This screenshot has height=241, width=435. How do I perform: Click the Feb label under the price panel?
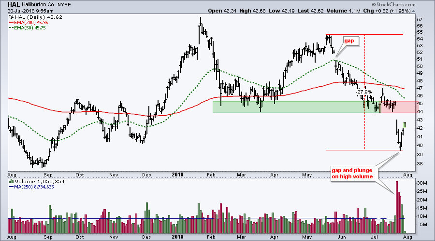coord(211,175)
